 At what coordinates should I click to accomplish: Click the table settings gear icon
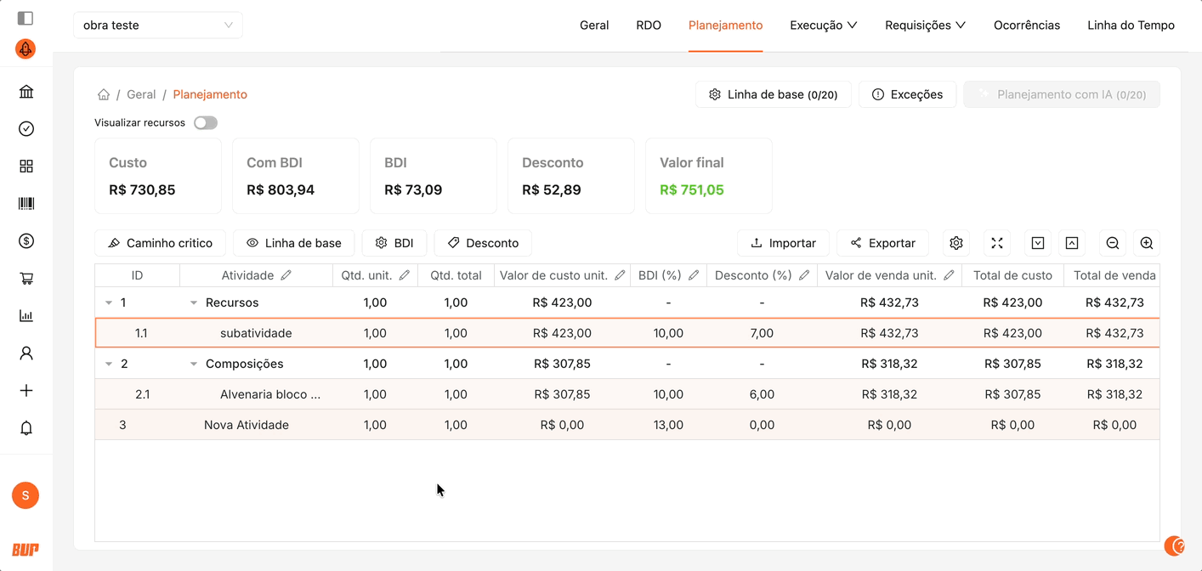[x=956, y=243]
